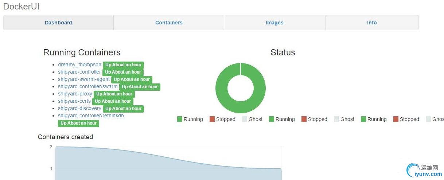Screen dimensions: 444x180
Task: Click status badge under shipyard-controller/rethinkdb
Action: [78, 123]
